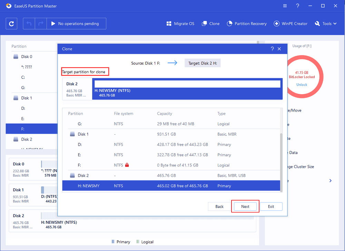The image size is (345, 251).
Task: Select Disk 2 row in clone table
Action: click(x=171, y=175)
